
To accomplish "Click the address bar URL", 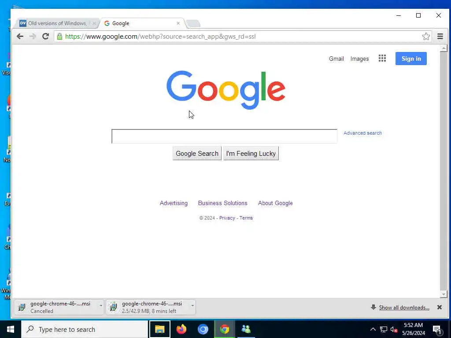I will 160,37.
